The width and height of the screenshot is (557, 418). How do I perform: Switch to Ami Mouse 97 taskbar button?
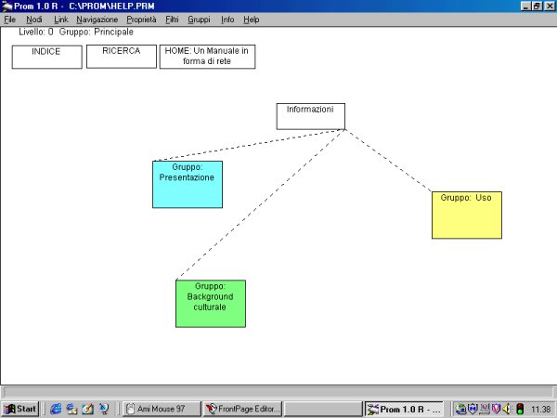[x=162, y=409]
